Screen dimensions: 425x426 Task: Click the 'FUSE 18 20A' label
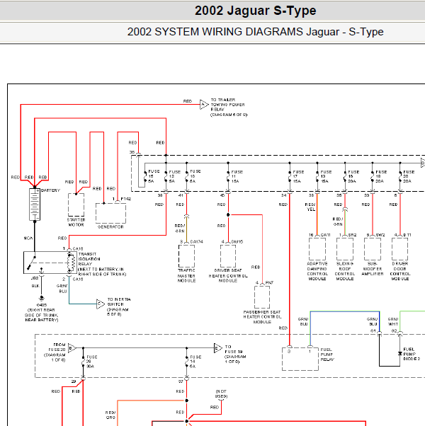381,177
